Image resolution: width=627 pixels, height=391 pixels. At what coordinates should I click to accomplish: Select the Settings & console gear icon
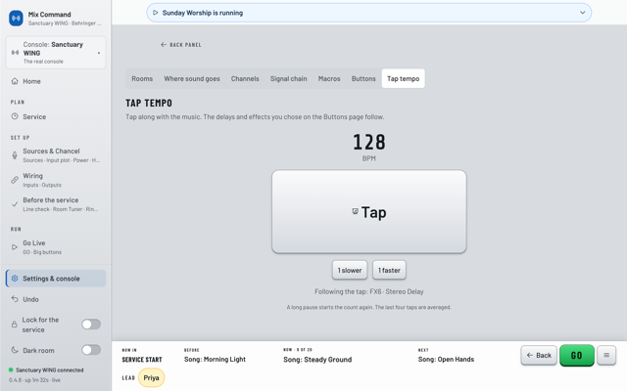tap(15, 279)
